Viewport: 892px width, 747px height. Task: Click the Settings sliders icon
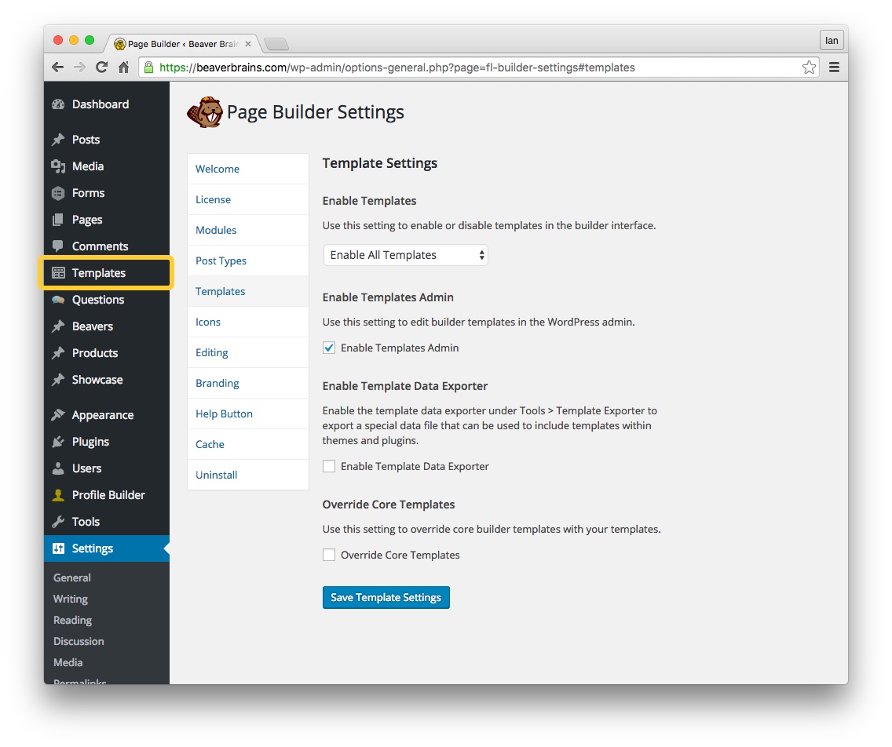pyautogui.click(x=58, y=548)
